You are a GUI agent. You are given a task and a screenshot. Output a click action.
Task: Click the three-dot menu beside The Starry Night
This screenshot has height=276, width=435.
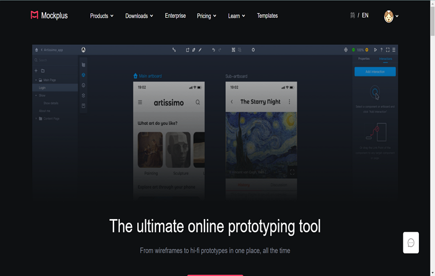(289, 102)
